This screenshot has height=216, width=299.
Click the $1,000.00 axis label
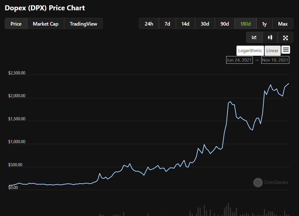pyautogui.click(x=17, y=142)
